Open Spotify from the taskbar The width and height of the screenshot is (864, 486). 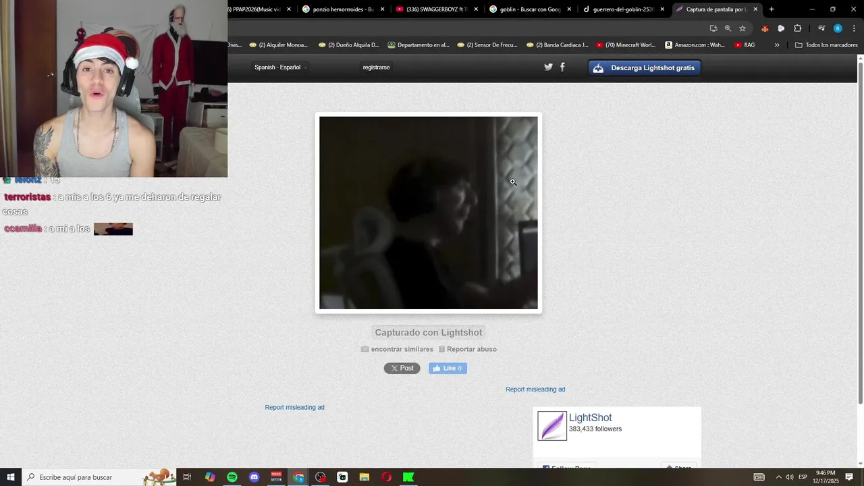click(232, 477)
